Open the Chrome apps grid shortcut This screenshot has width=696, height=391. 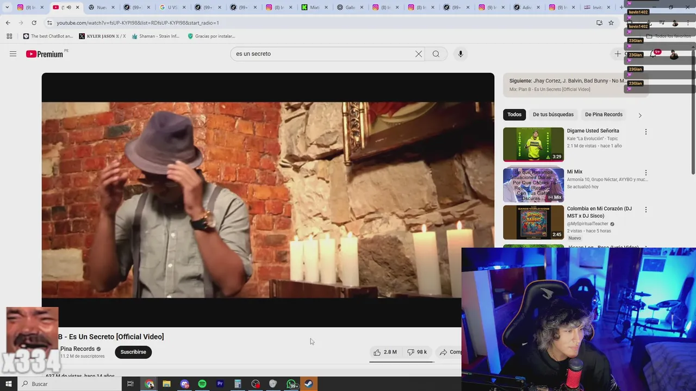pyautogui.click(x=9, y=36)
